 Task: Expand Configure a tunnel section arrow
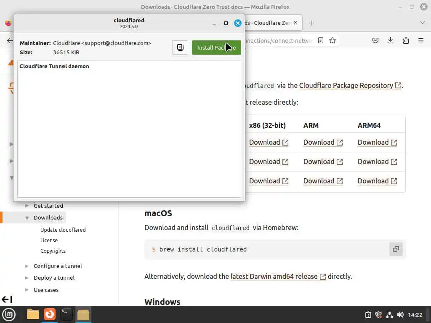click(27, 266)
